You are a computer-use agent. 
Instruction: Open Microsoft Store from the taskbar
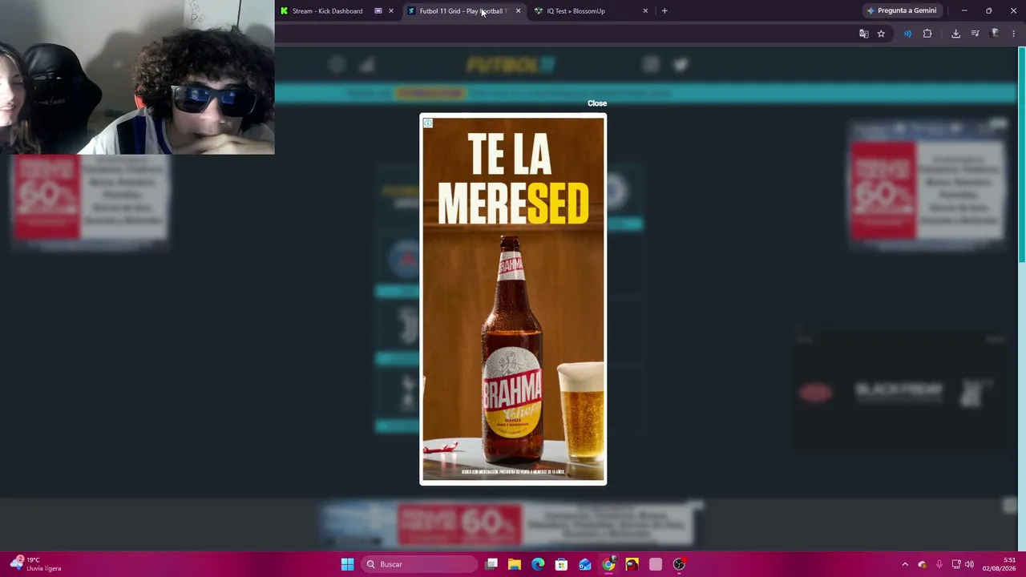point(561,564)
